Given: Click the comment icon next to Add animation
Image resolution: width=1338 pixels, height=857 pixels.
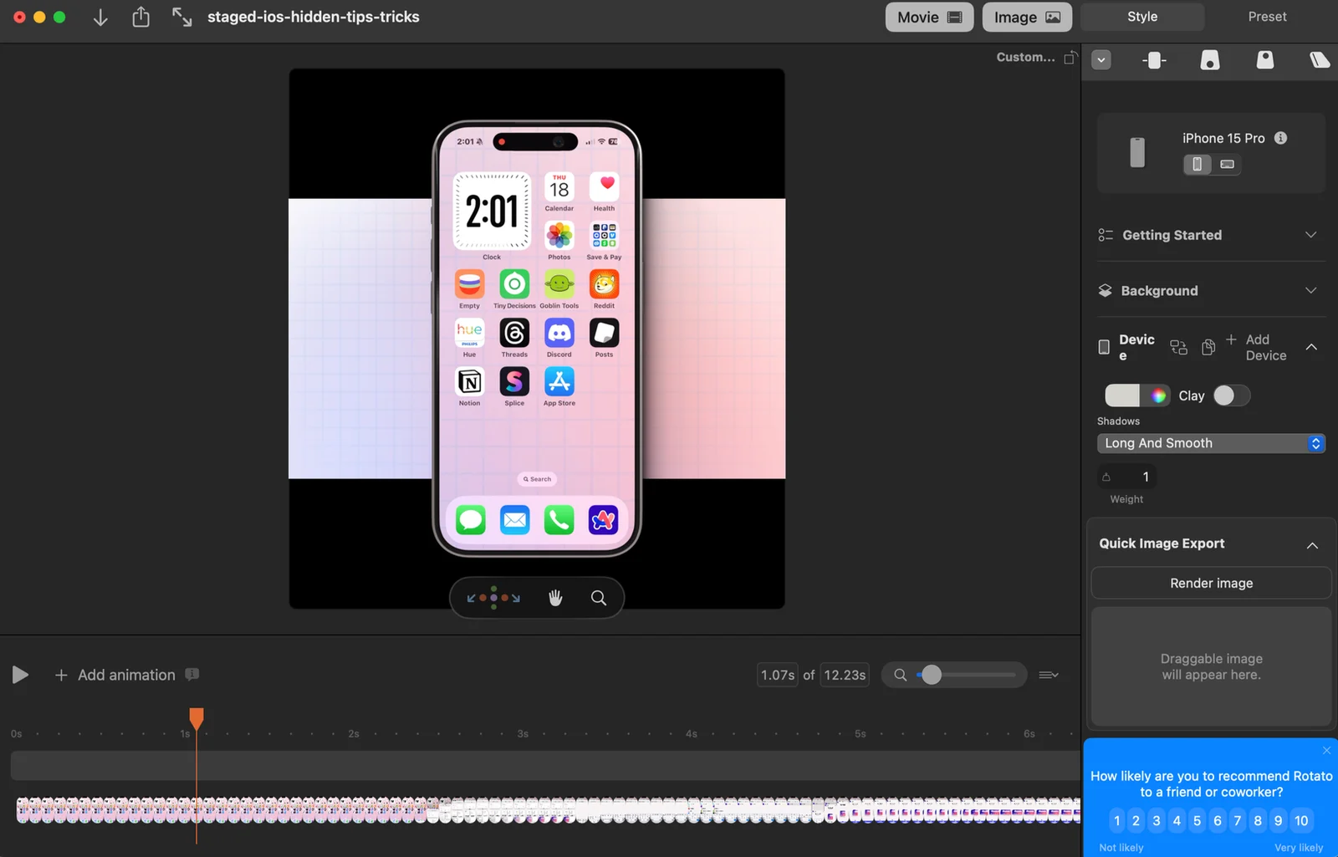Looking at the screenshot, I should pyautogui.click(x=192, y=674).
